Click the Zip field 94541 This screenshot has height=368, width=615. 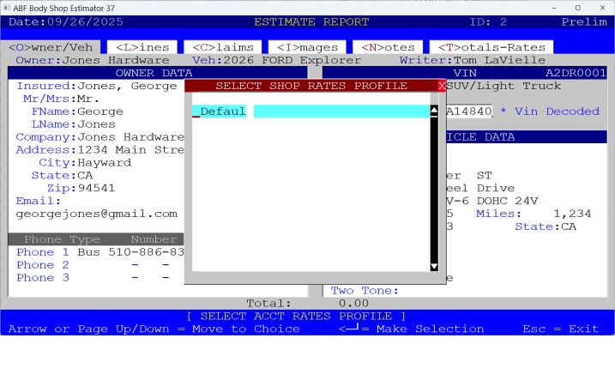[96, 189]
